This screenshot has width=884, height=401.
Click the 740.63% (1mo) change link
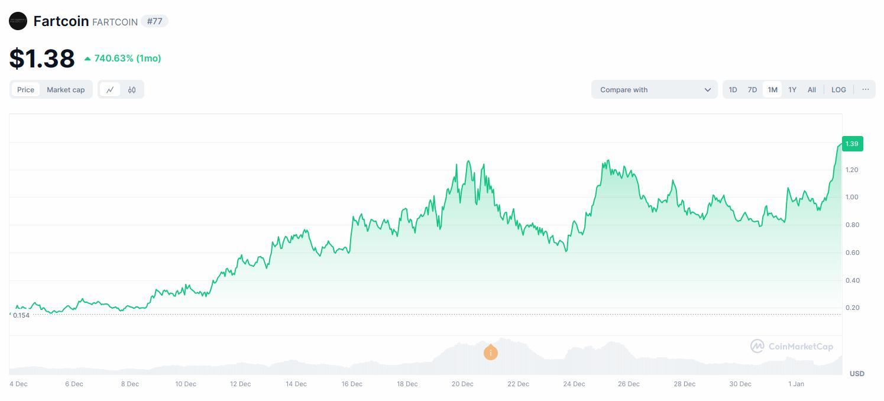[x=127, y=58]
